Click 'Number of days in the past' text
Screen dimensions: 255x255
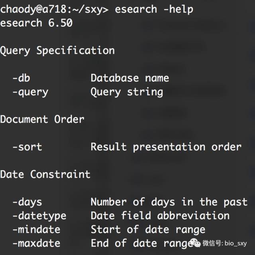point(169,202)
